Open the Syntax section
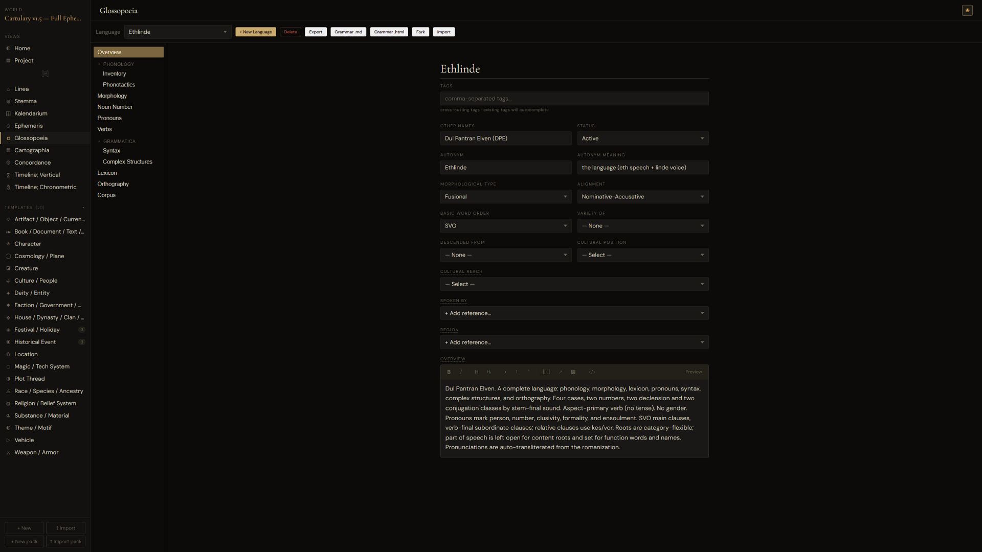 point(111,151)
